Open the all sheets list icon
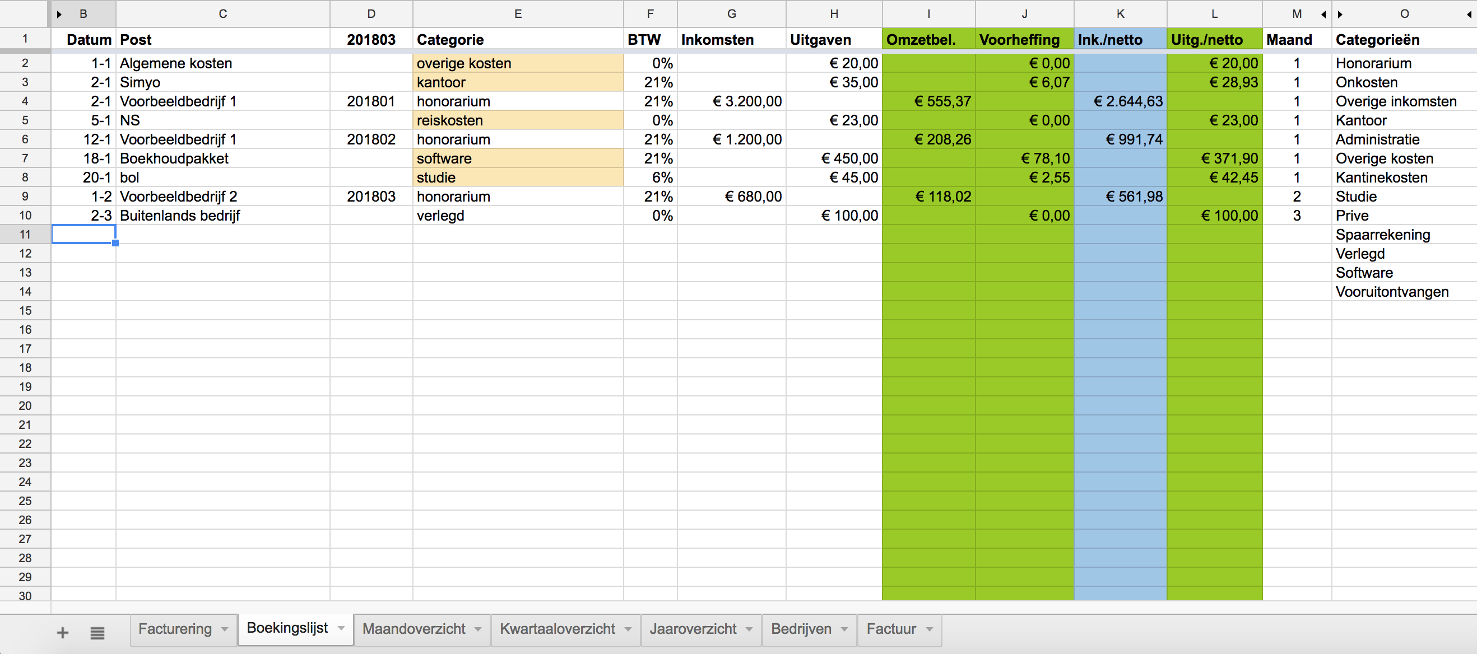Viewport: 1477px width, 654px height. pyautogui.click(x=97, y=632)
